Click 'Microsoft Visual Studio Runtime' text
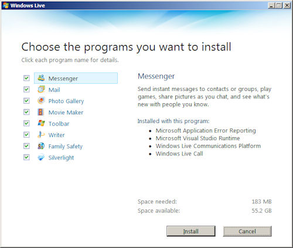This screenshot has width=293, height=248. [x=197, y=138]
